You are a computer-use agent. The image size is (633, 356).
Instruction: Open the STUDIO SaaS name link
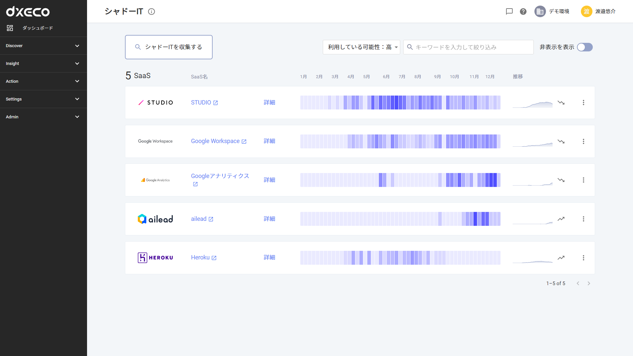click(201, 103)
